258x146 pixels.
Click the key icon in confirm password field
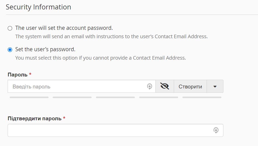click(x=216, y=130)
